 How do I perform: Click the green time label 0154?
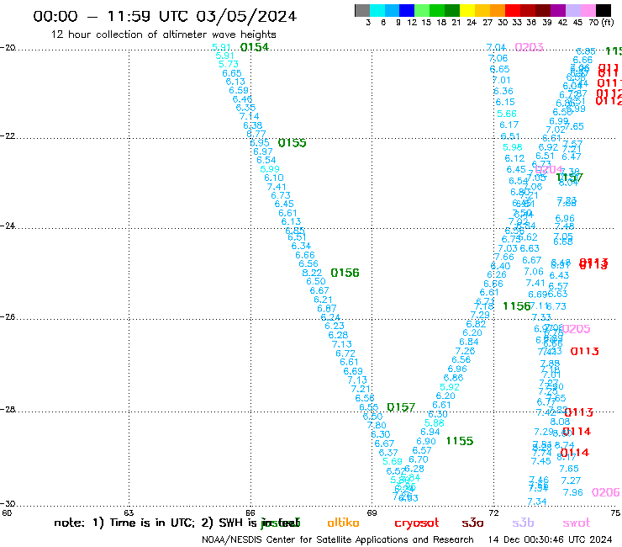pyautogui.click(x=255, y=47)
